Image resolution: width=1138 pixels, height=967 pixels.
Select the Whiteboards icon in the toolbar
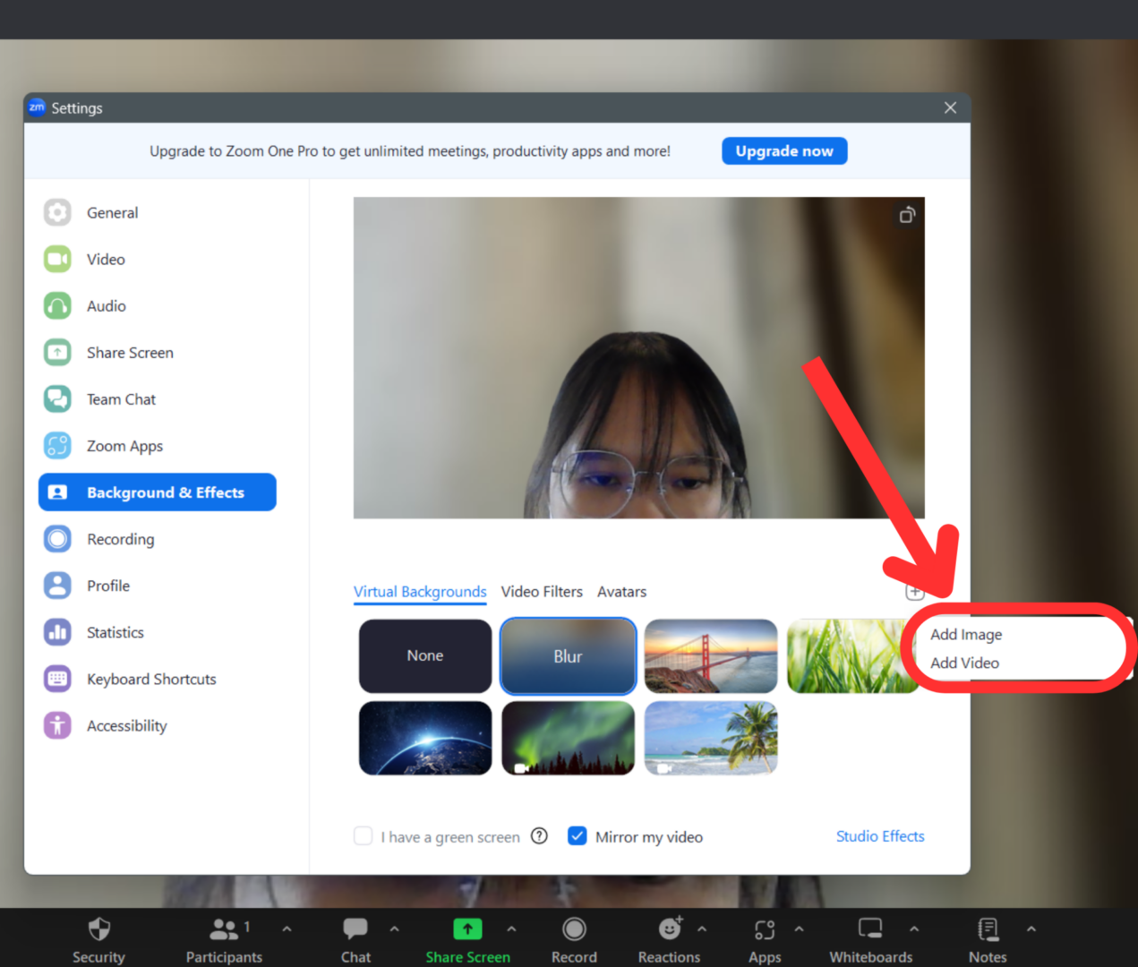[x=869, y=929]
